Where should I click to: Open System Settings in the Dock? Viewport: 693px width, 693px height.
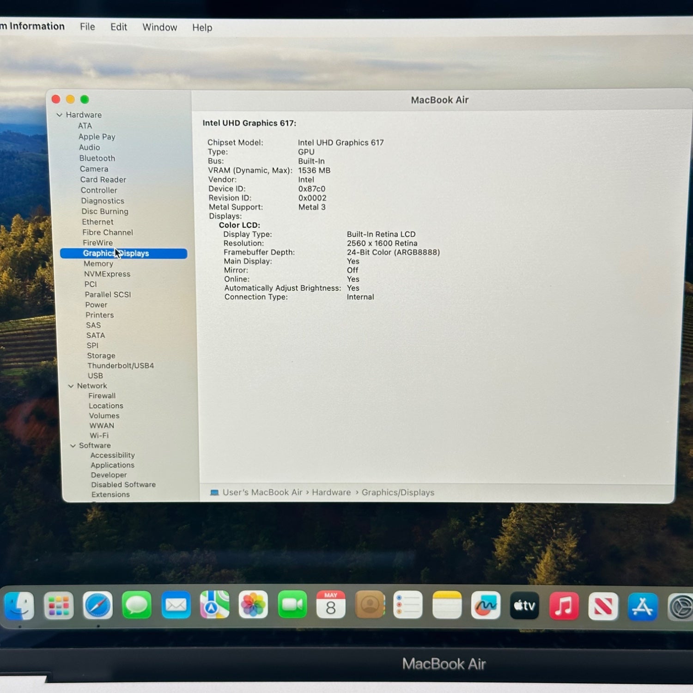click(681, 607)
